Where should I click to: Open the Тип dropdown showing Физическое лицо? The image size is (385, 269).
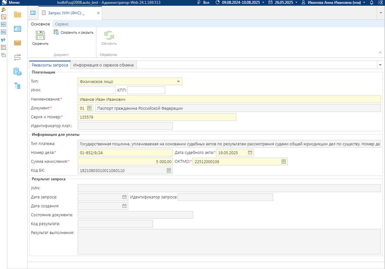tap(130, 81)
